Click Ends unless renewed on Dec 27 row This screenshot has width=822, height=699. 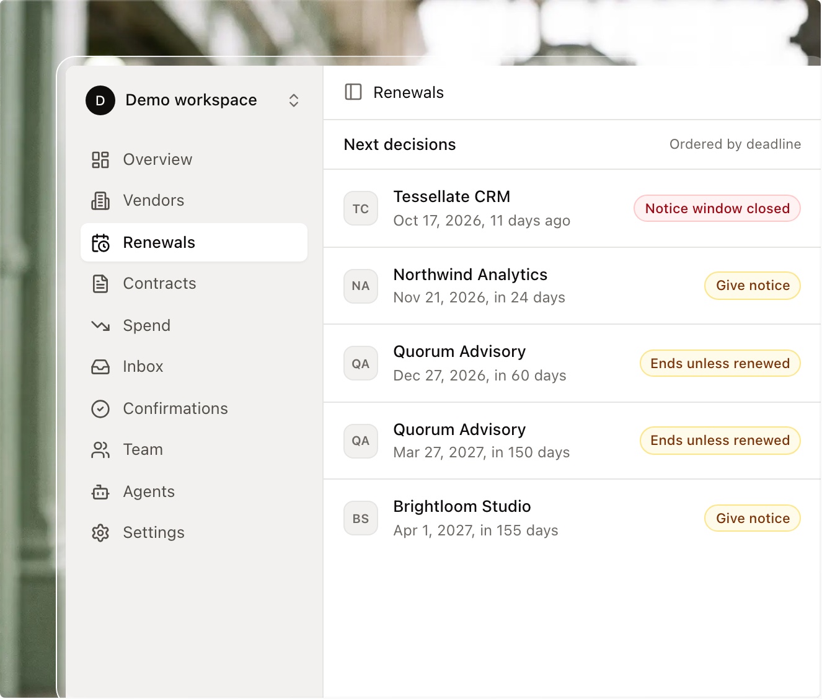(720, 363)
